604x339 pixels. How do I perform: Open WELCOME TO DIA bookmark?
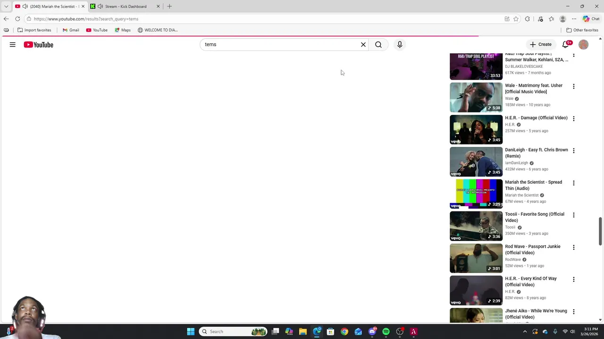[158, 30]
